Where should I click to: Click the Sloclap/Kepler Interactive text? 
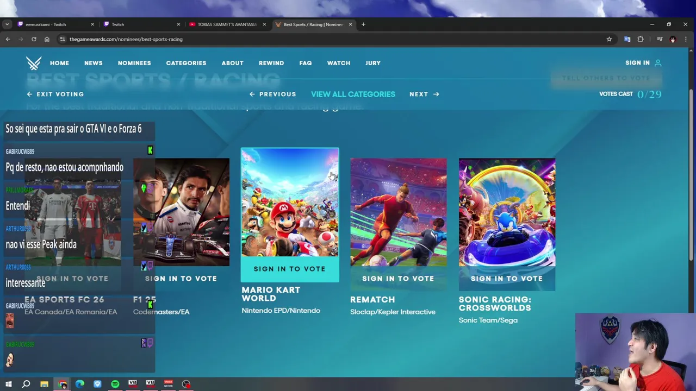tap(393, 312)
